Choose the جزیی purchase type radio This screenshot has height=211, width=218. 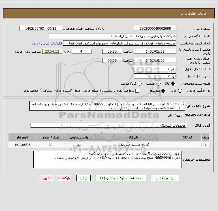click(180, 91)
